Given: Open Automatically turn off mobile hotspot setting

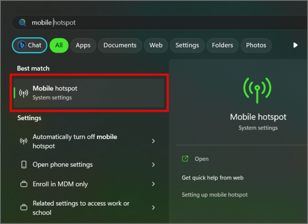Looking at the screenshot, I should 88,141.
